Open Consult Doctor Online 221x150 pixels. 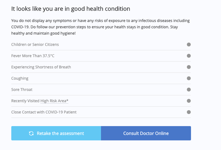(146, 133)
